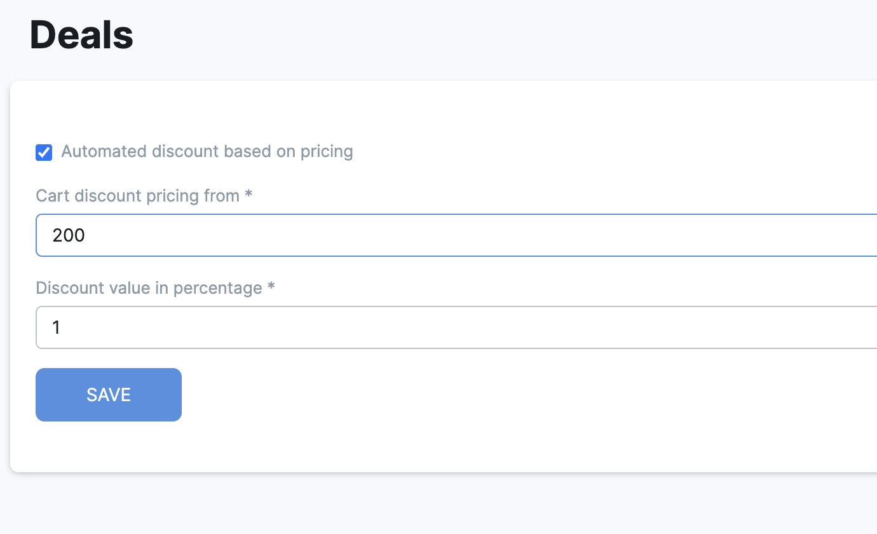Click the 'Cart discount pricing from' label
This screenshot has height=534, width=877.
tap(137, 196)
